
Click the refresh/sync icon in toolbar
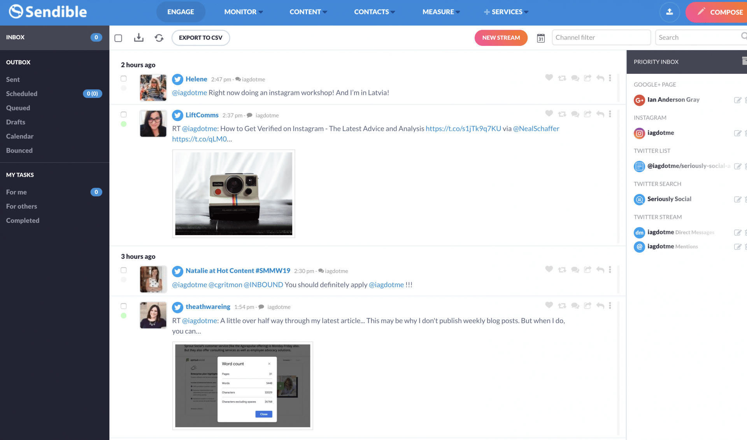pyautogui.click(x=159, y=37)
